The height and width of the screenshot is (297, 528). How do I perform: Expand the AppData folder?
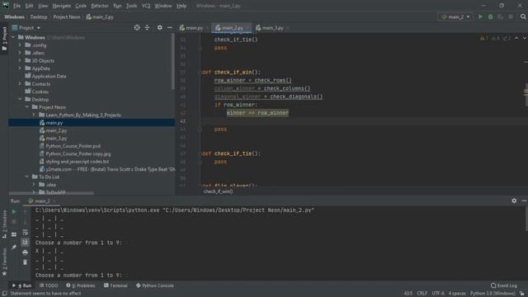tap(20, 68)
